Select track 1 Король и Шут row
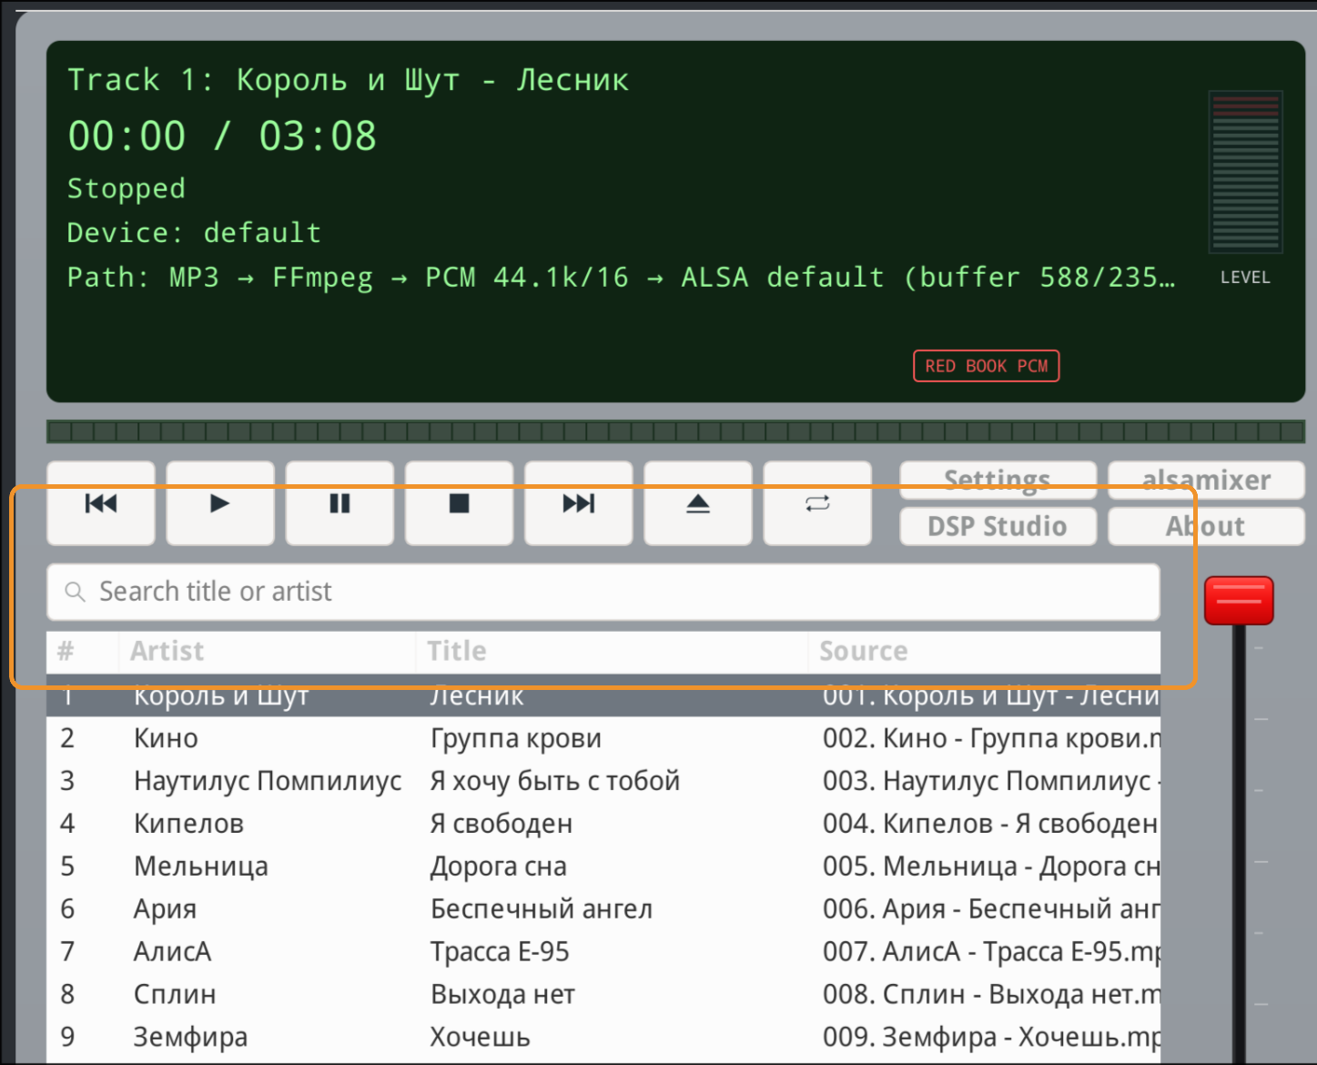This screenshot has width=1317, height=1065. coord(603,695)
